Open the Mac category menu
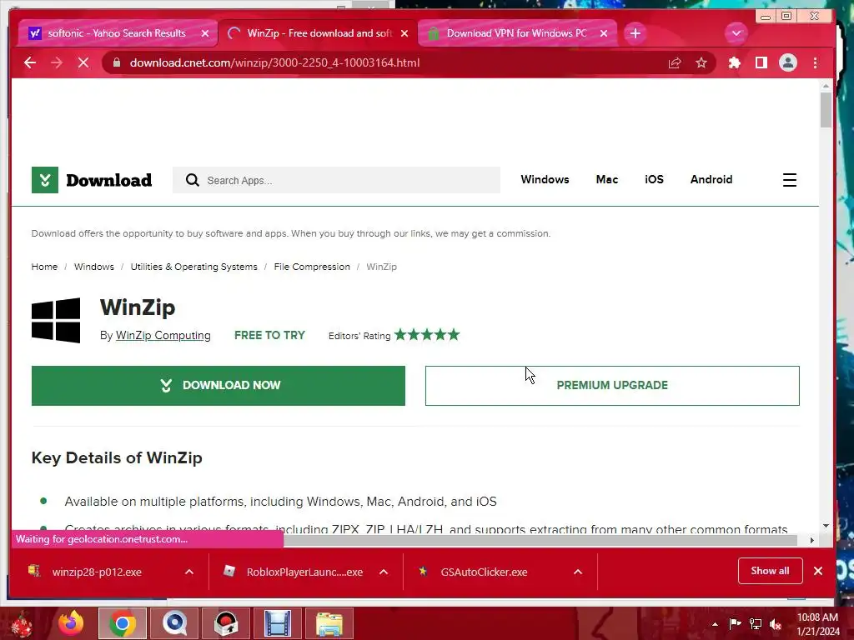This screenshot has height=640, width=854. pos(607,180)
